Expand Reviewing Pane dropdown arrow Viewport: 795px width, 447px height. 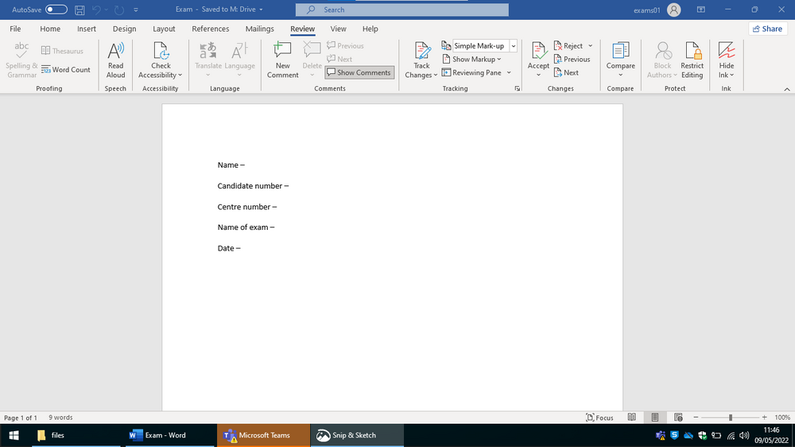(509, 72)
